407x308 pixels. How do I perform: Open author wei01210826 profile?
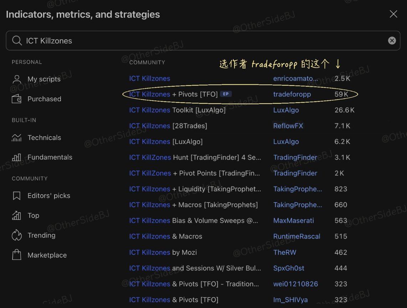tap(296, 284)
